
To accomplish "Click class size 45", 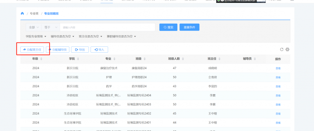I will tap(175, 114).
